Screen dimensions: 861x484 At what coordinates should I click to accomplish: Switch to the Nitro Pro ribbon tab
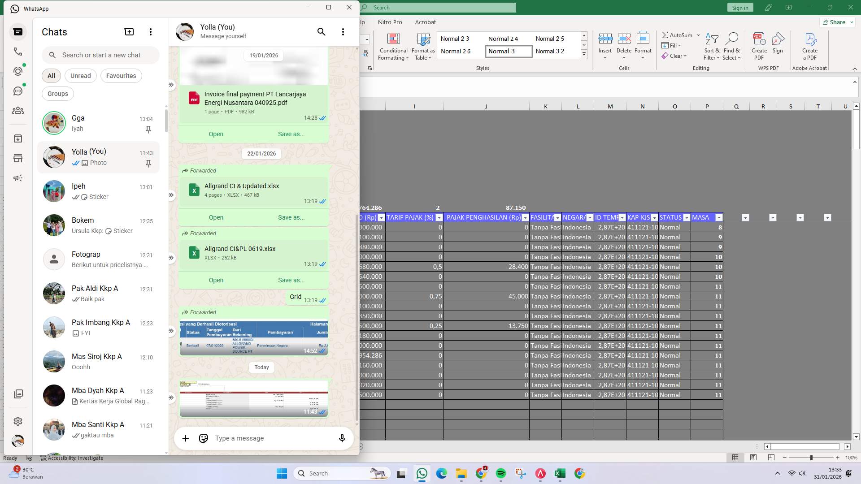point(390,22)
